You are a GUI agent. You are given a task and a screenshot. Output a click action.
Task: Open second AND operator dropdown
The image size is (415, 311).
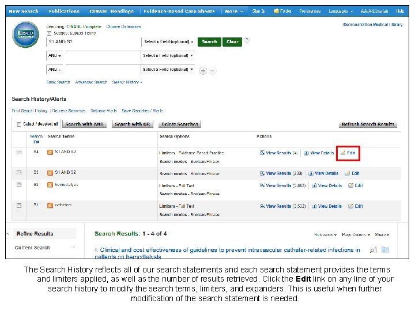55,70
